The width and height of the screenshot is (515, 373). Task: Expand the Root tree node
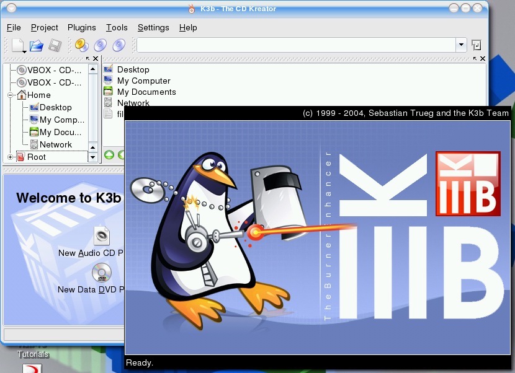pos(11,157)
